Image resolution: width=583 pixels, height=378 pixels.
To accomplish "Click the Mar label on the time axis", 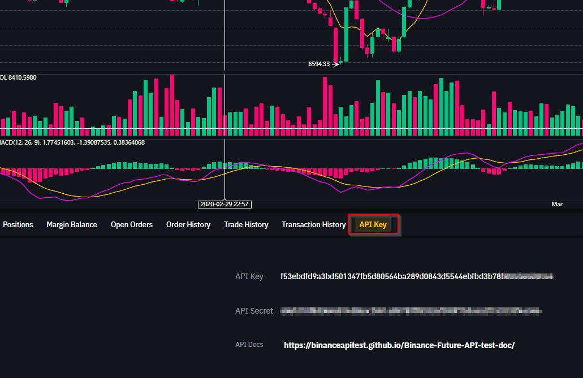I will tap(557, 204).
